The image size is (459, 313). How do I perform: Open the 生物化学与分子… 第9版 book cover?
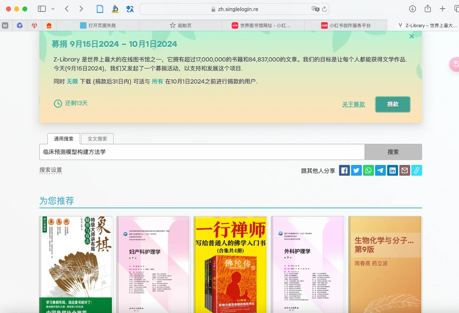click(x=385, y=265)
